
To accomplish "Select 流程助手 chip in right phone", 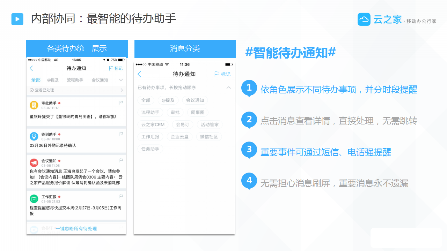I will click(x=150, y=113).
